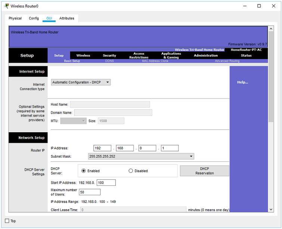Click the Maximum number of Users field

coord(90,192)
